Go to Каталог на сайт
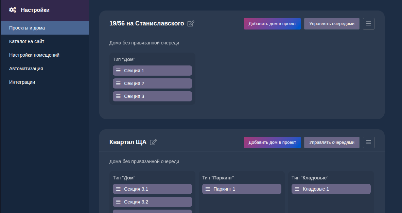The height and width of the screenshot is (213, 402). (45, 41)
